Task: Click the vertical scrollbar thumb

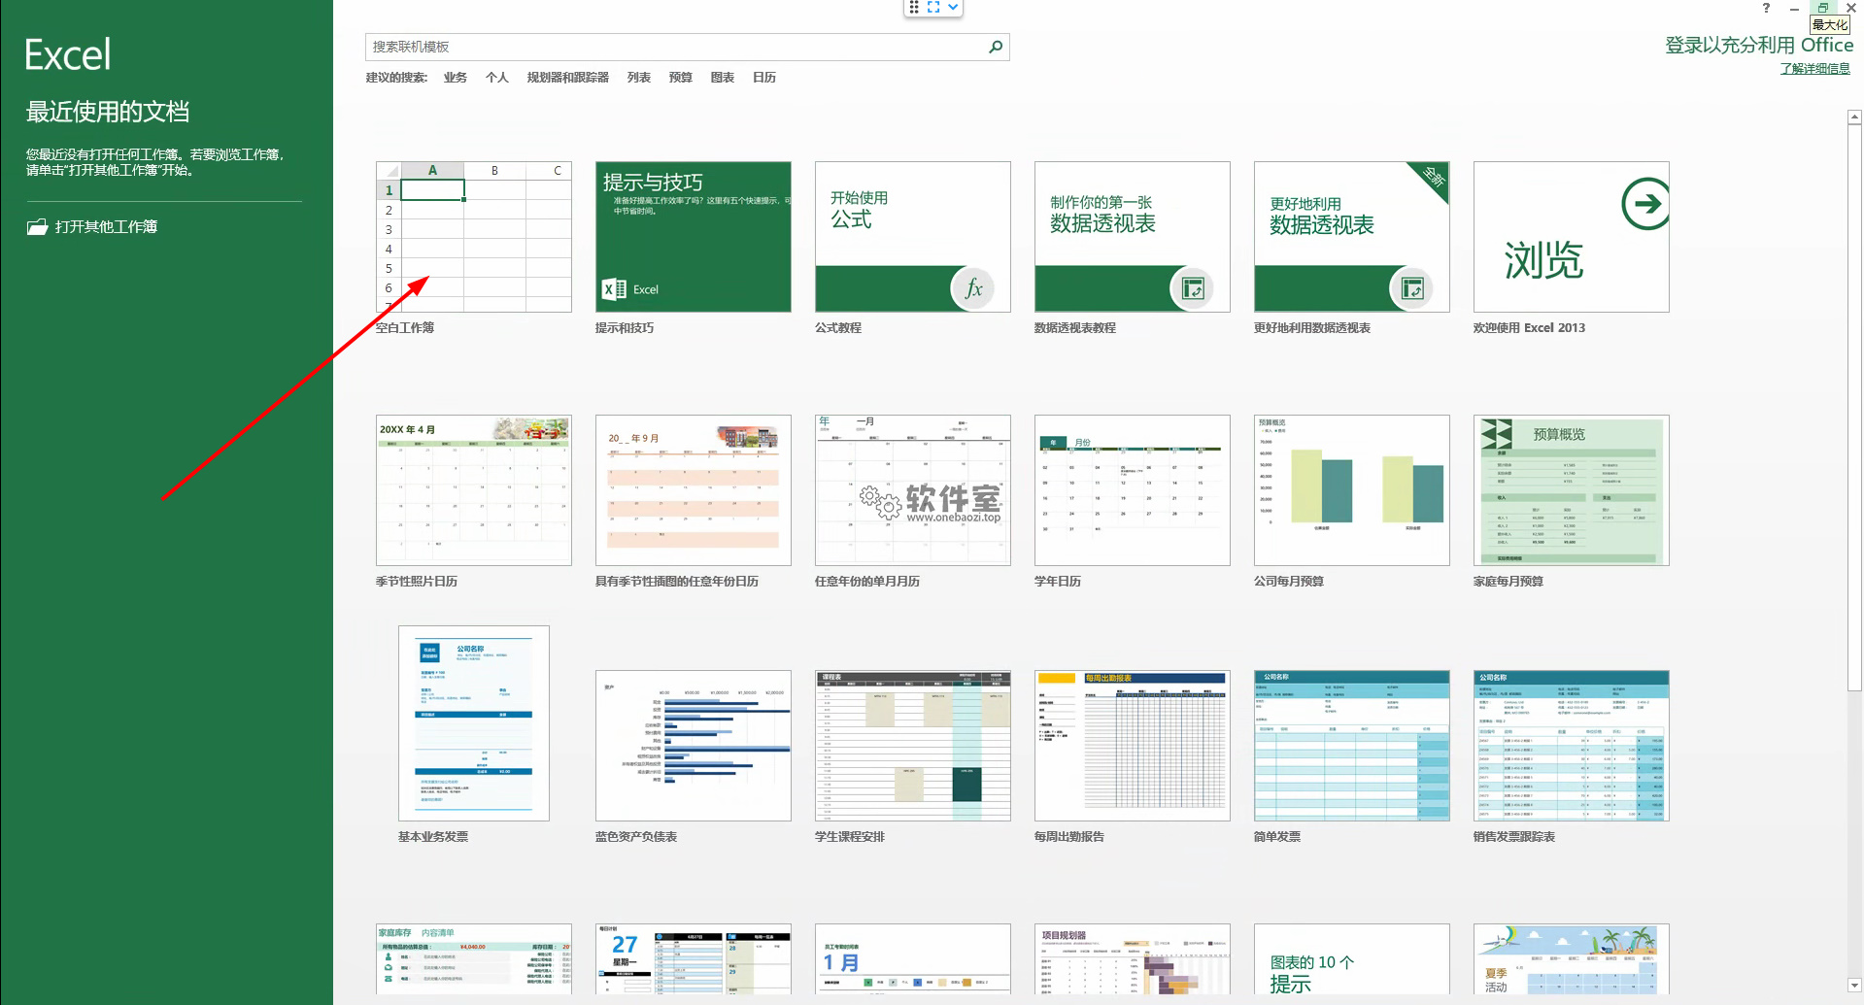Action: [x=1854, y=408]
